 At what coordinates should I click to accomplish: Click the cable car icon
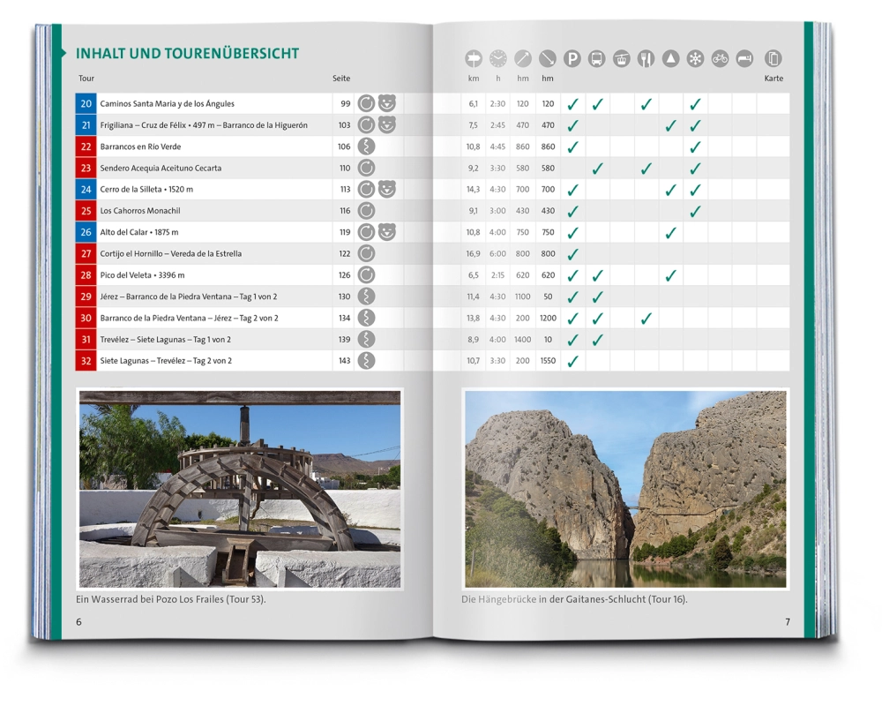[x=622, y=59]
